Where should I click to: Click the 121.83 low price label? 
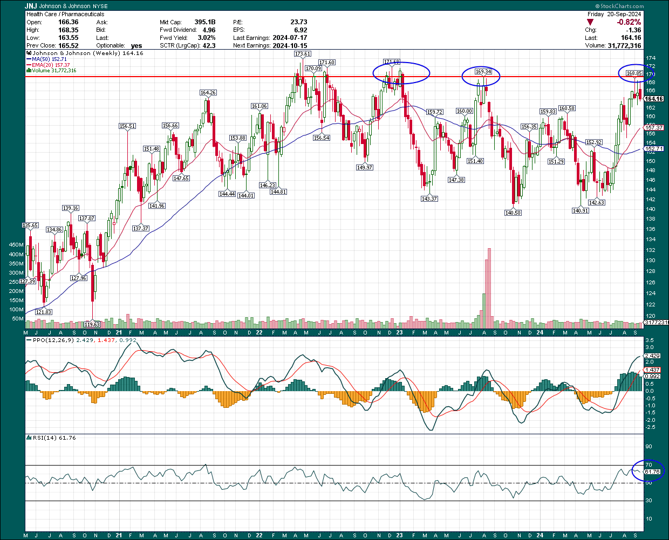(44, 312)
